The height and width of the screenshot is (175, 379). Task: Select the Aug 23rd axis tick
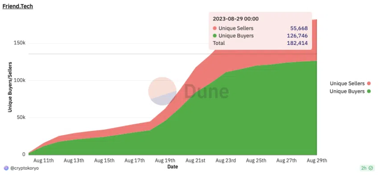(x=226, y=160)
